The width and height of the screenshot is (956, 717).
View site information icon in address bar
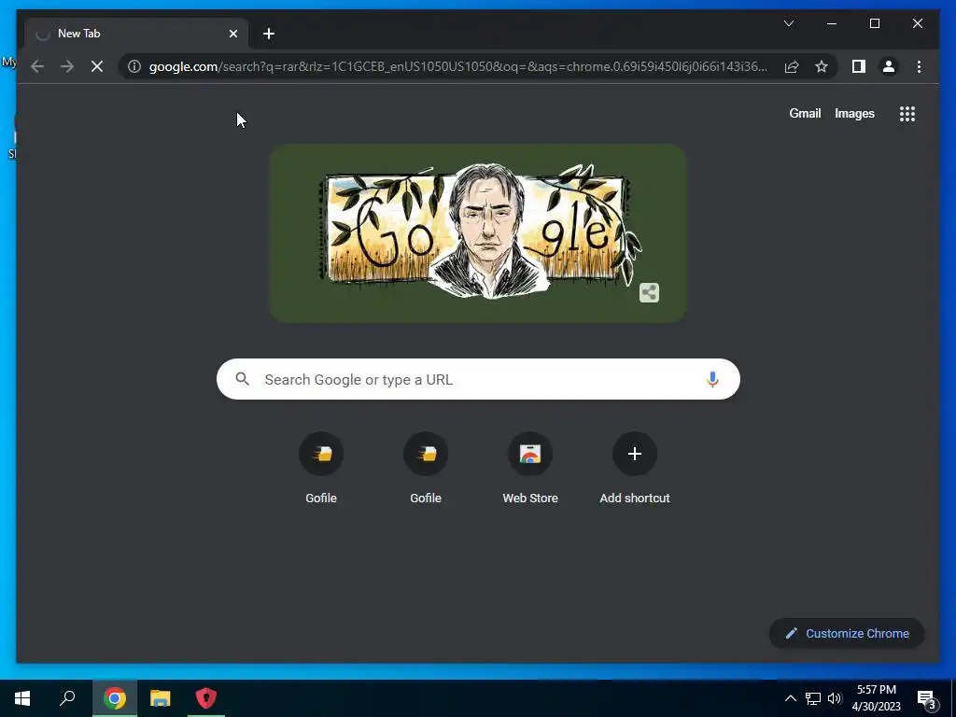point(134,66)
